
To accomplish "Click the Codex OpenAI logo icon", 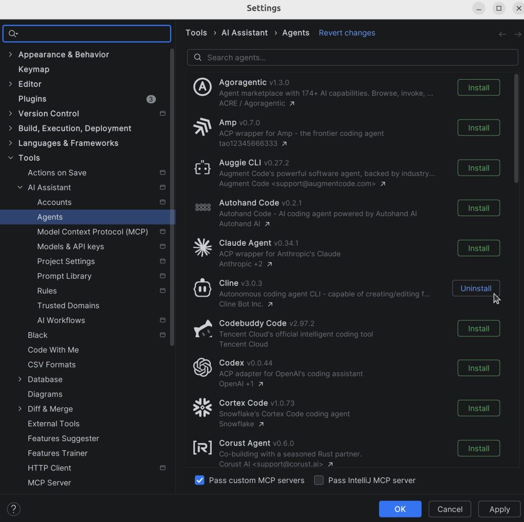I will [x=202, y=367].
